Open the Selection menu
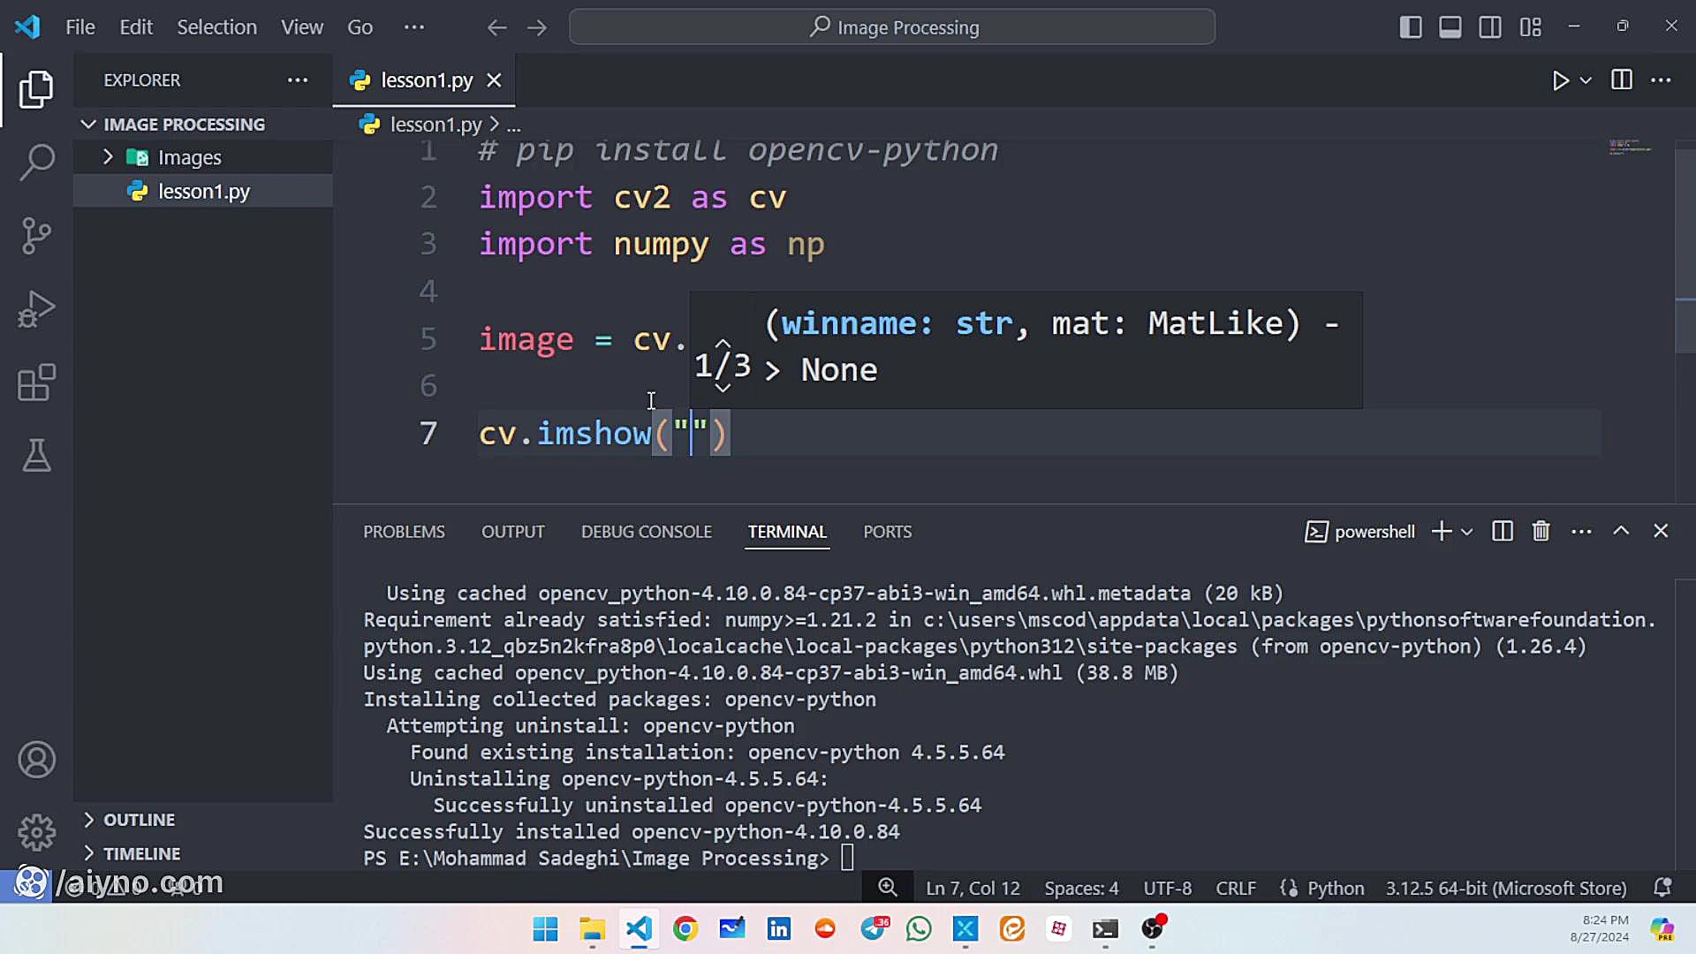 (x=216, y=27)
